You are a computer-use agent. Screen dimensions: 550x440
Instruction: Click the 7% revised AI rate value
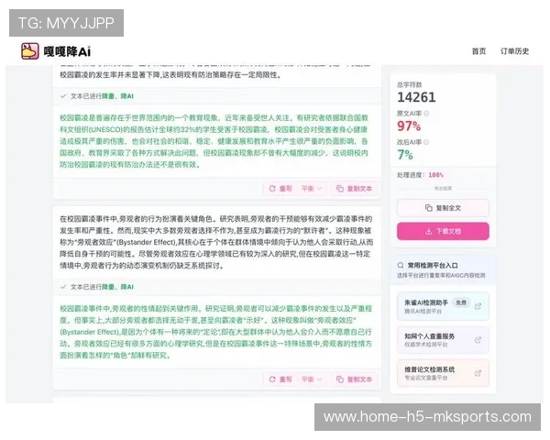[405, 155]
